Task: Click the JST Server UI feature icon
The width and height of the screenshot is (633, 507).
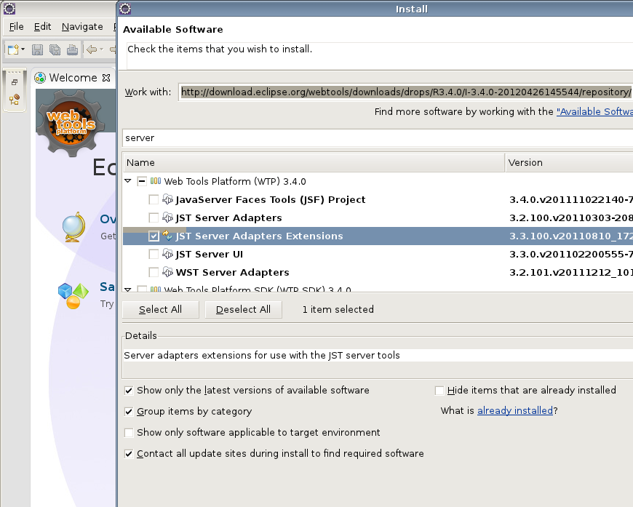Action: pos(167,253)
